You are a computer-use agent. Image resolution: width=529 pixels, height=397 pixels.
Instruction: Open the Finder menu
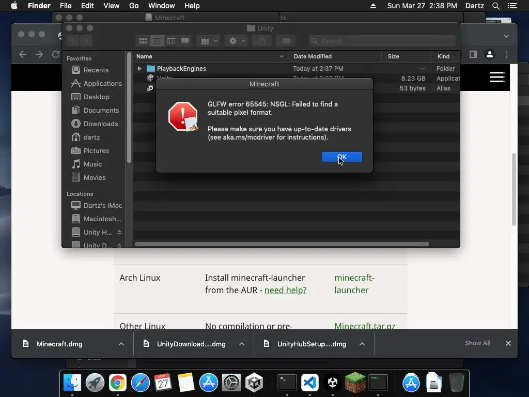pyautogui.click(x=39, y=6)
